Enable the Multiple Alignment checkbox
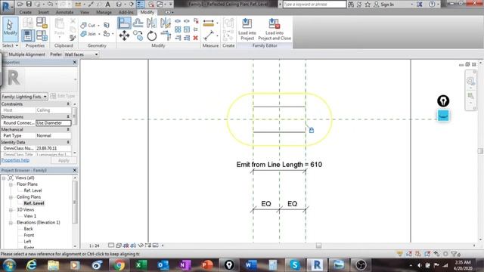The image size is (484, 272). (x=5, y=54)
